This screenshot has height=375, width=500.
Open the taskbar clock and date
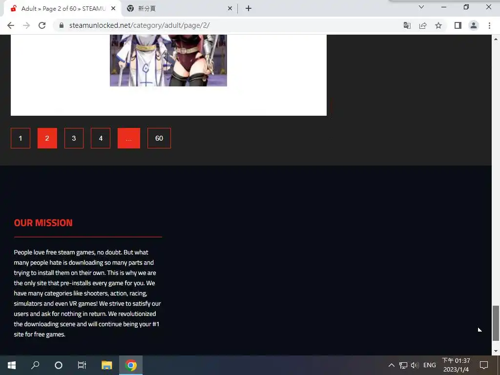coord(456,365)
